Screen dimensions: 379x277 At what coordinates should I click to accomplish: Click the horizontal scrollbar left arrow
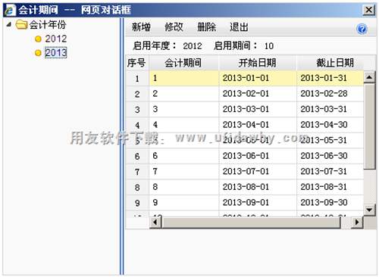(155, 223)
